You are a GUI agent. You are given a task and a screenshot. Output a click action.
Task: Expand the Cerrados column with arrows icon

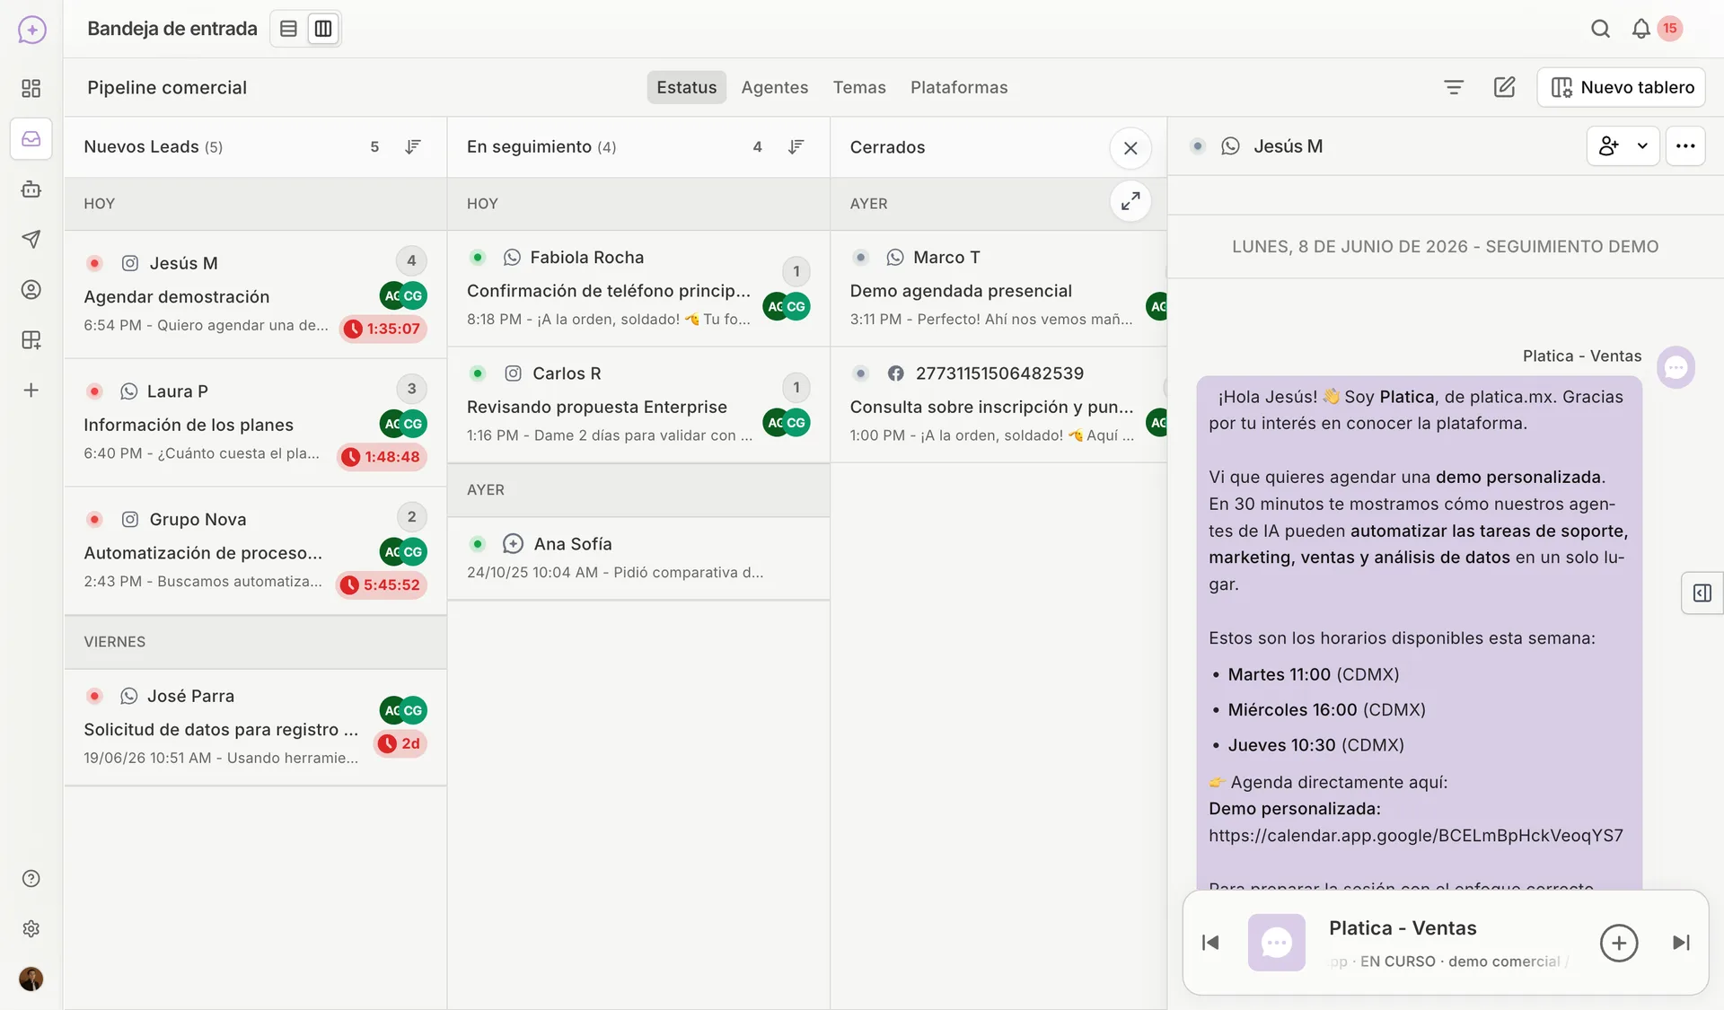[x=1130, y=201]
